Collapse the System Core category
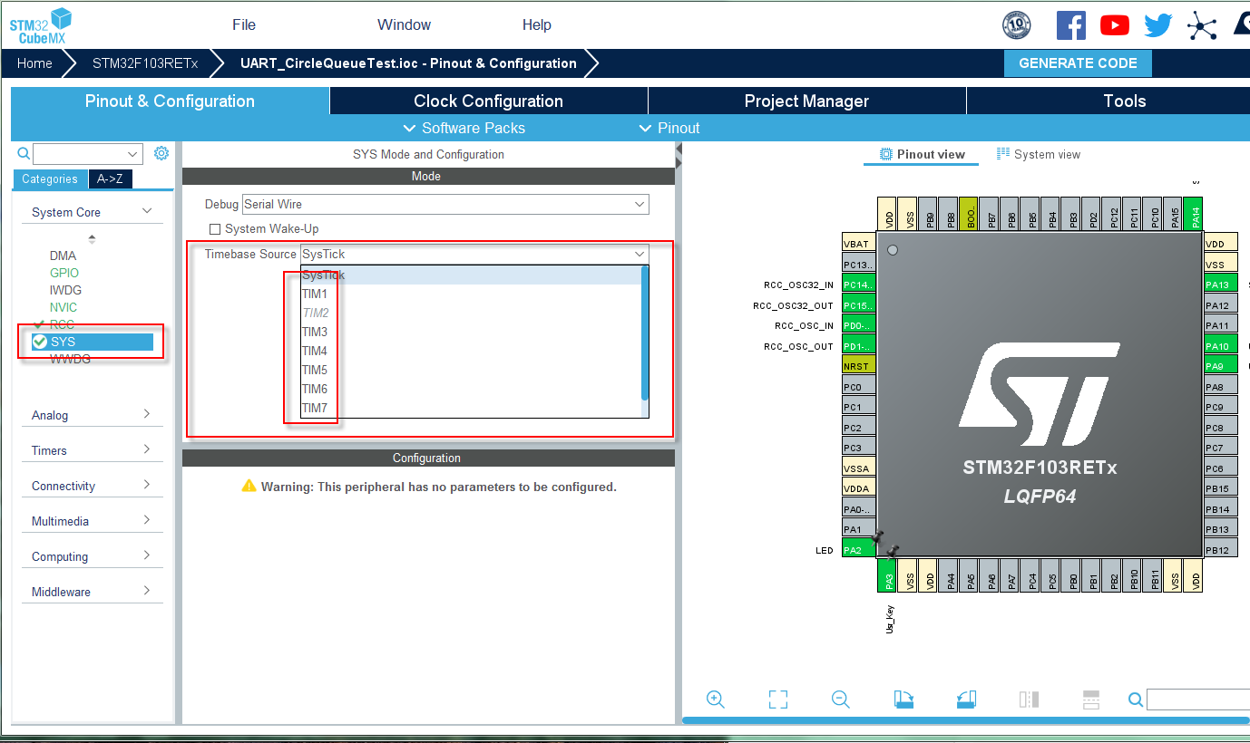The width and height of the screenshot is (1250, 743). pyautogui.click(x=147, y=211)
